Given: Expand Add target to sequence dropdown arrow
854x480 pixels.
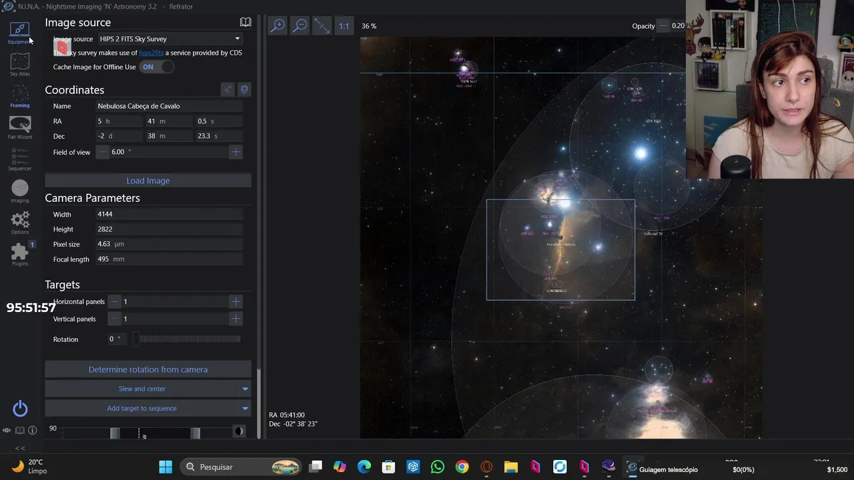Looking at the screenshot, I should coord(245,408).
